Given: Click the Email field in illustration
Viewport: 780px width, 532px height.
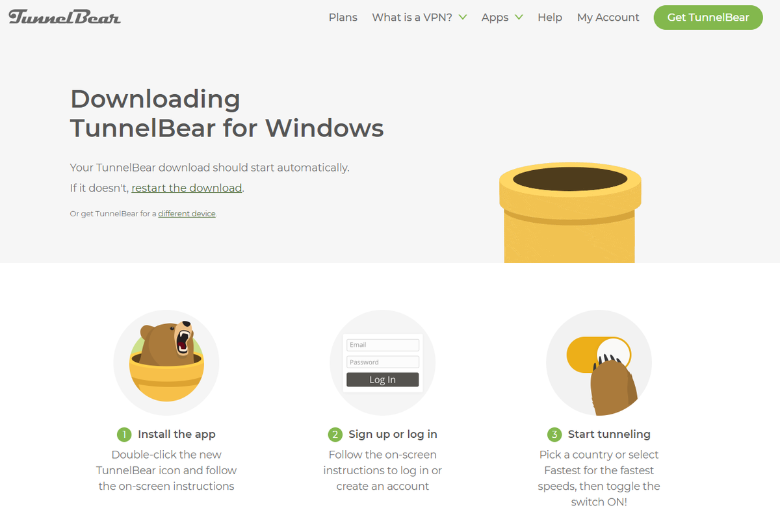Looking at the screenshot, I should 383,345.
